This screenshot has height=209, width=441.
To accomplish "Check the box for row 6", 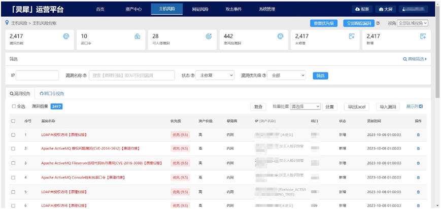I will pyautogui.click(x=13, y=206).
